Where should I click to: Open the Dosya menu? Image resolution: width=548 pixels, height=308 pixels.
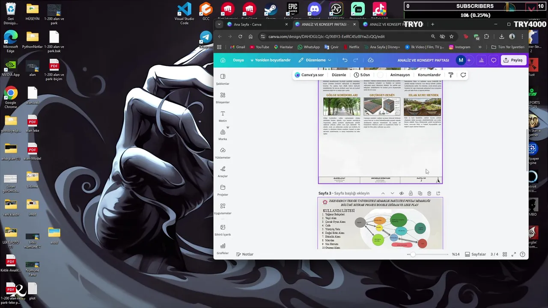(x=238, y=60)
